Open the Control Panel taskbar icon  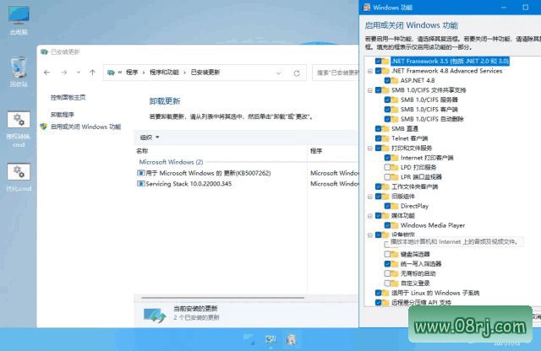pyautogui.click(x=270, y=339)
